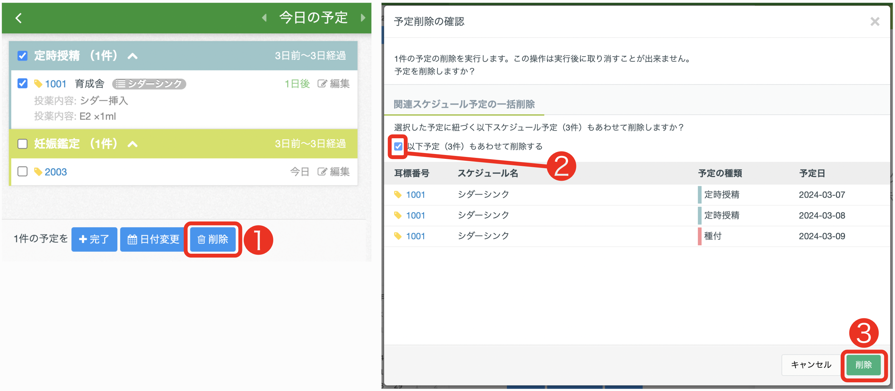The width and height of the screenshot is (895, 391).
Task: Collapse the 定時授精 group chevron
Action: click(x=133, y=56)
